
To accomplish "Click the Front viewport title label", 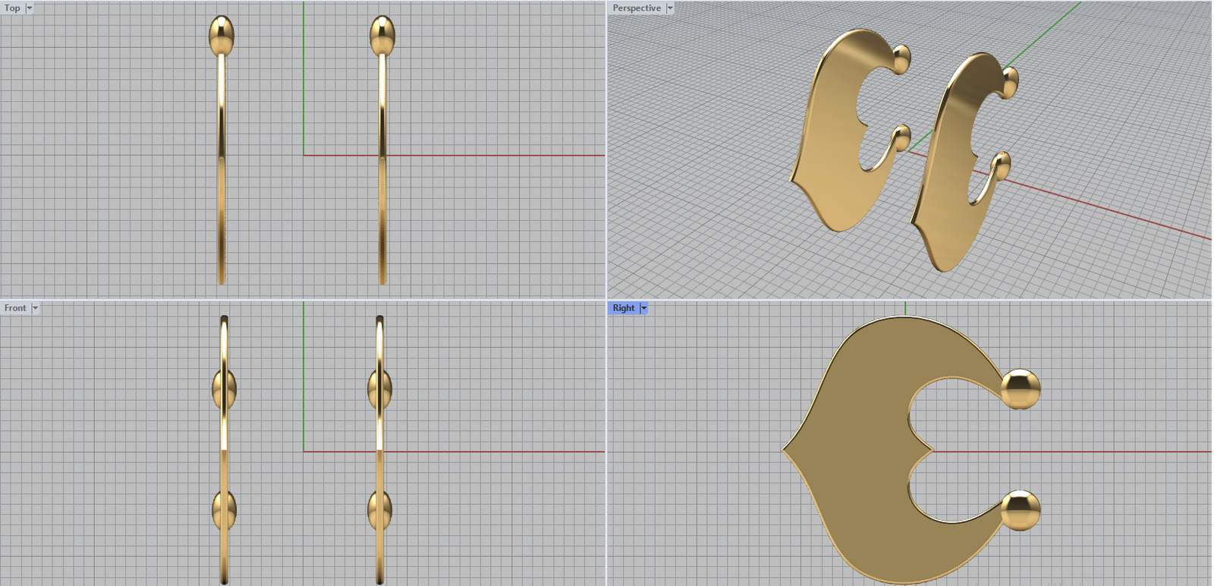I will (15, 307).
